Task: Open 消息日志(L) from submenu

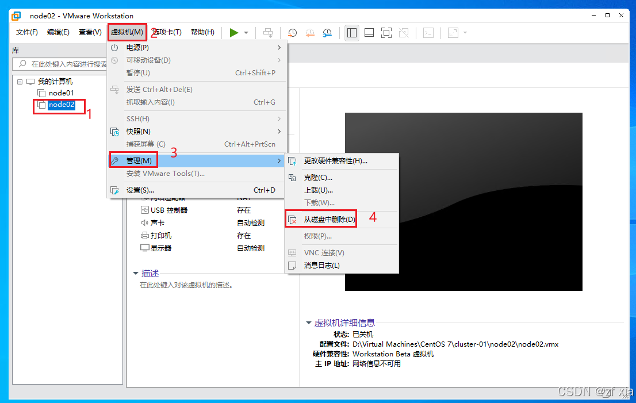Action: 342,266
